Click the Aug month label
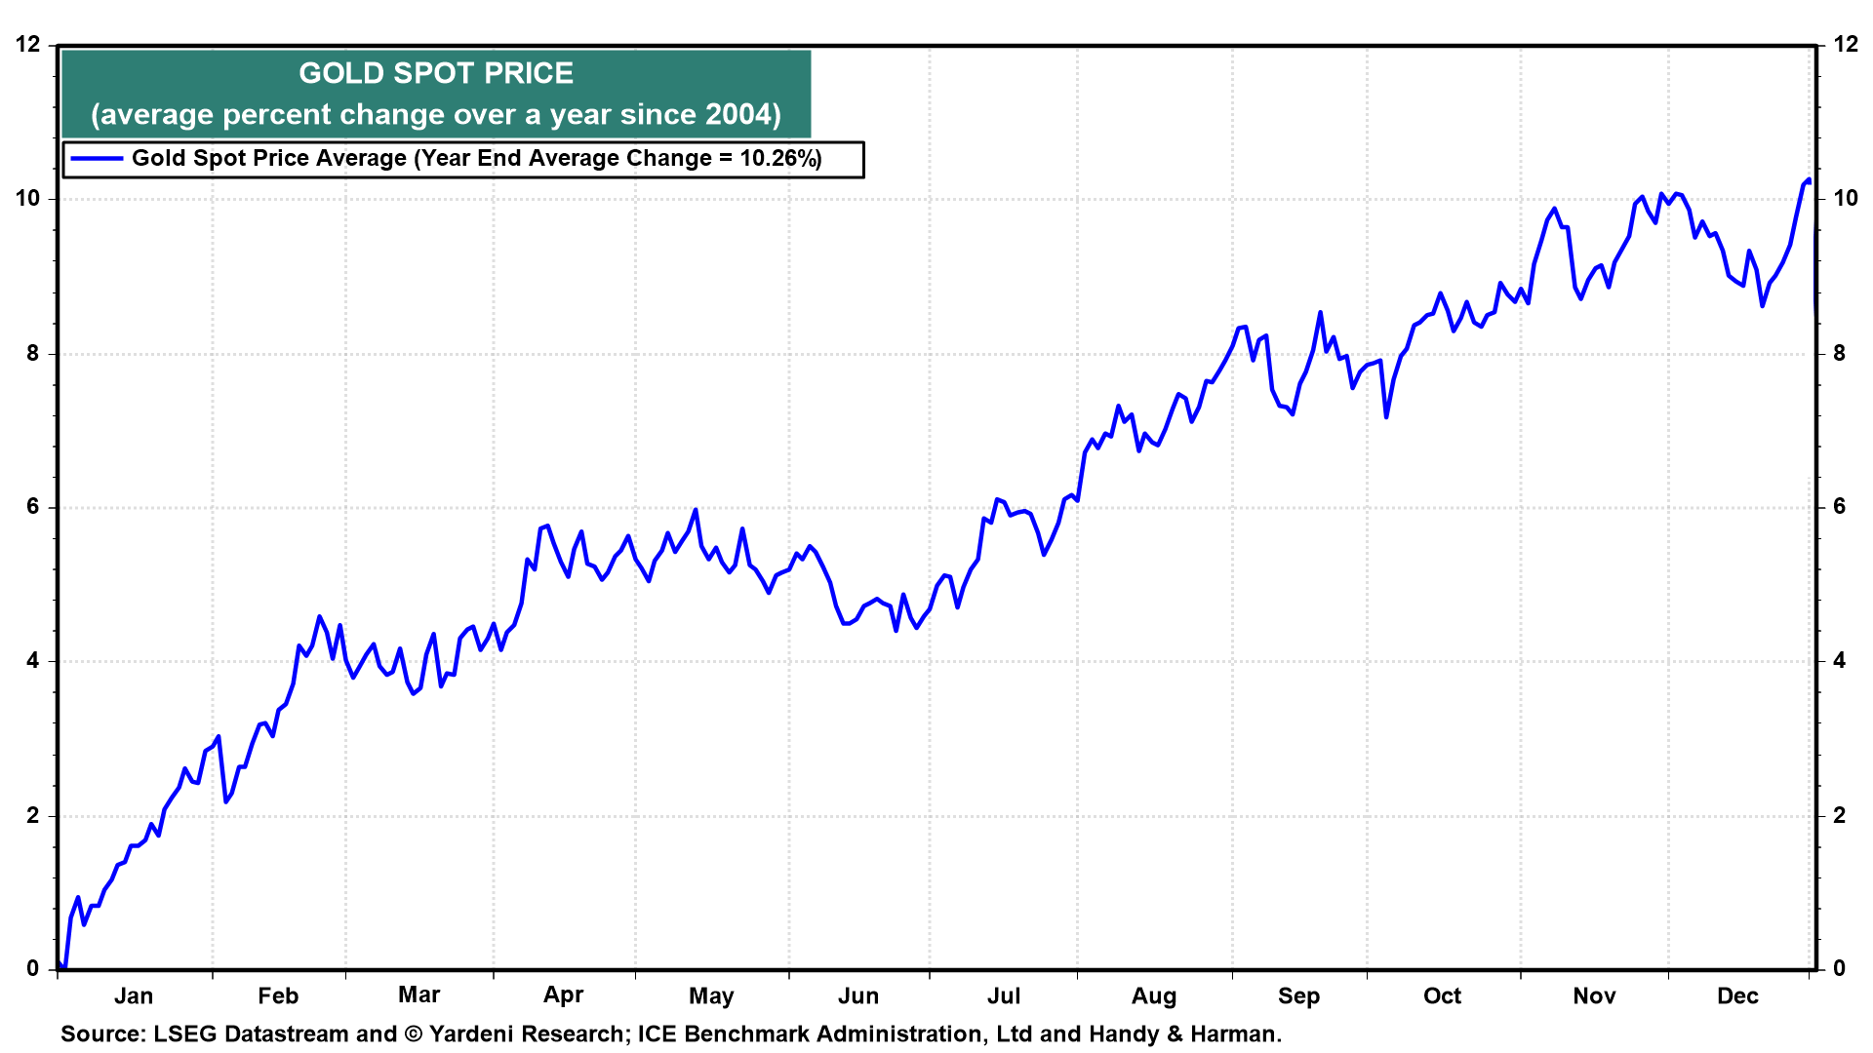This screenshot has height=1053, width=1873. (1154, 996)
